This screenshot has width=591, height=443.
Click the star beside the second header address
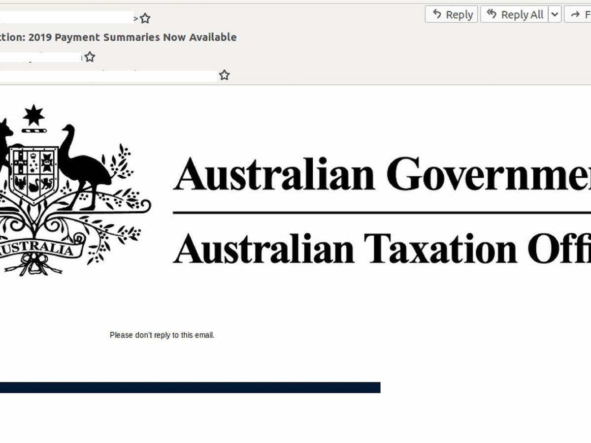90,57
